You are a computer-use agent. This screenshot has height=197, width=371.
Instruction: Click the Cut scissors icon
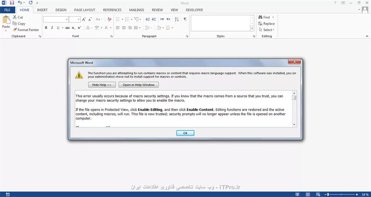14,17
